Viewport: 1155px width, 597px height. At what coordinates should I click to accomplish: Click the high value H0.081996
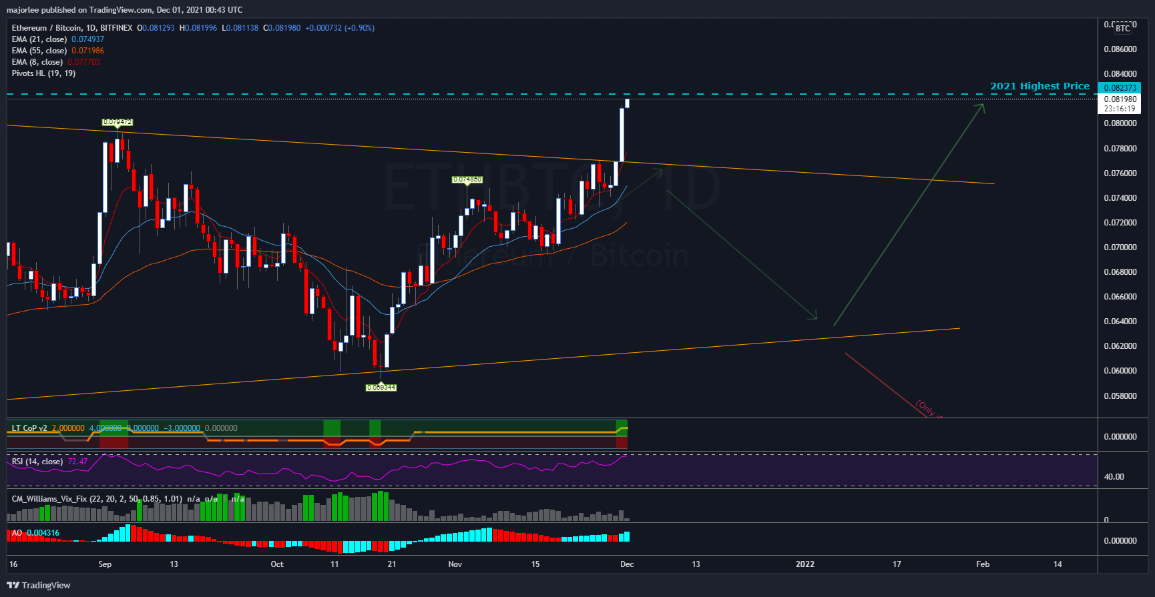tap(198, 28)
